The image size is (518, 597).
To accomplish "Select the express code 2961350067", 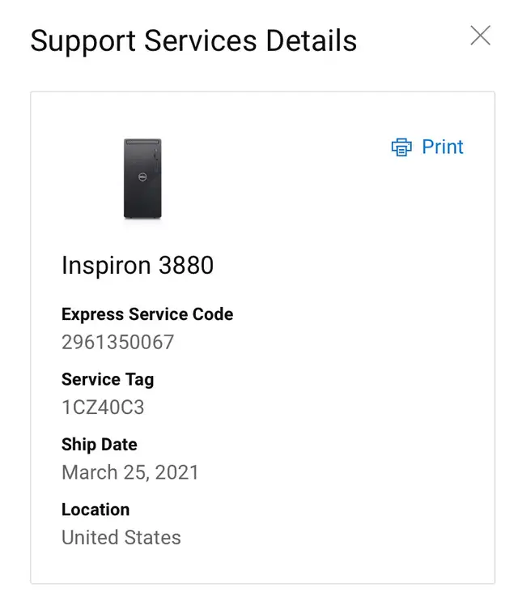I will tap(118, 342).
